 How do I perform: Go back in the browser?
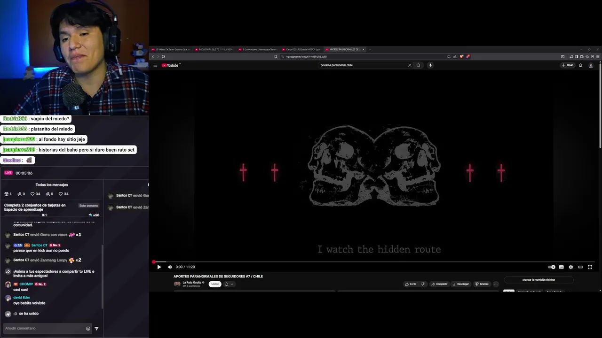[153, 56]
